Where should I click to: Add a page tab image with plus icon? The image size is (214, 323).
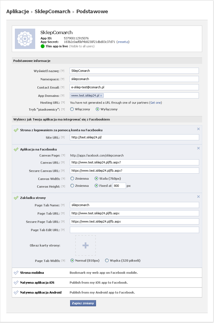(86, 245)
